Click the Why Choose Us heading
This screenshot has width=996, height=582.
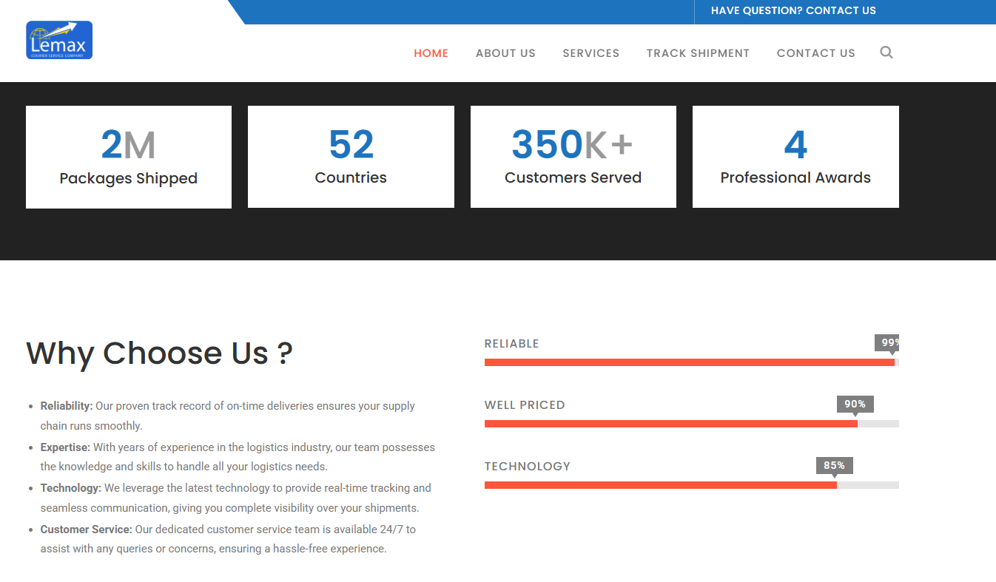159,353
